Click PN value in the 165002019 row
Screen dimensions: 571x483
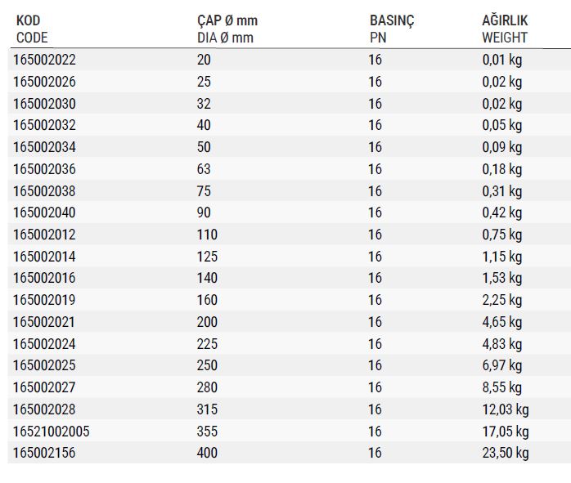click(x=375, y=300)
